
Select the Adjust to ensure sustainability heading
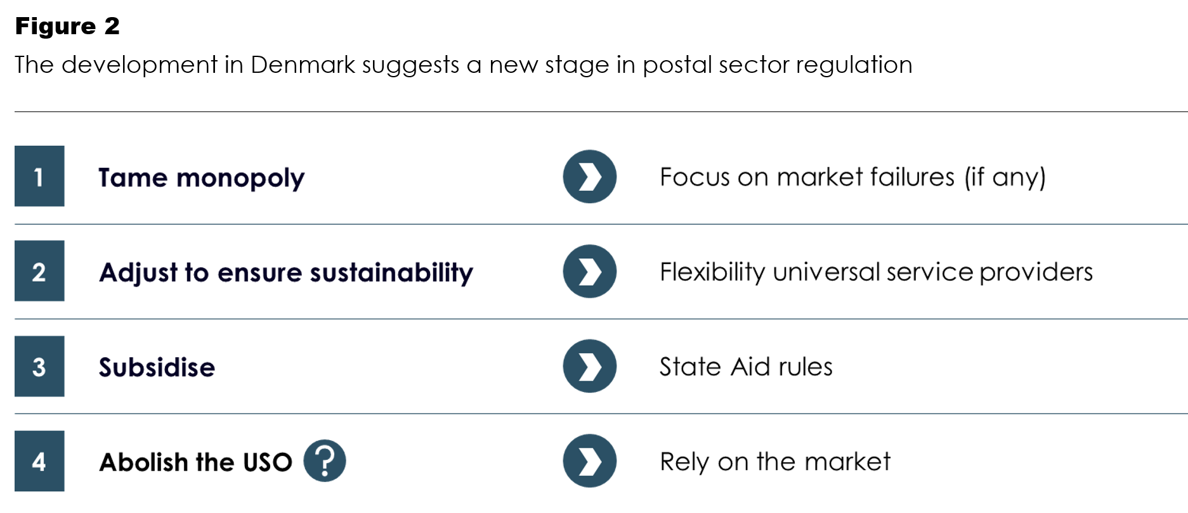click(286, 273)
